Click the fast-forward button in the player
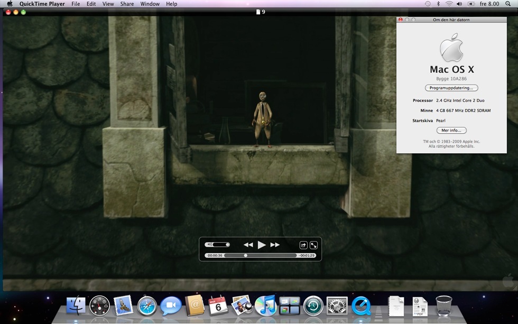 275,245
